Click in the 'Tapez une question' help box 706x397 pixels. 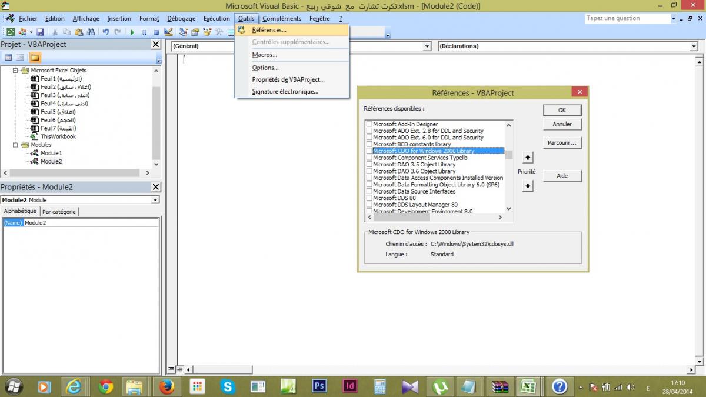[627, 19]
